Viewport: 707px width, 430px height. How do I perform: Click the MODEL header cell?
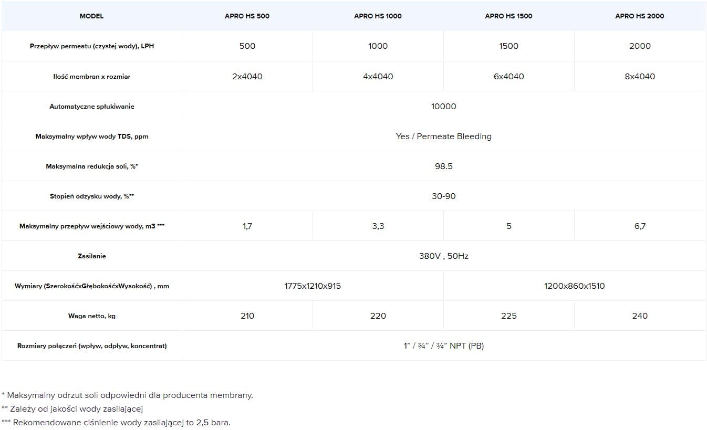pyautogui.click(x=91, y=16)
